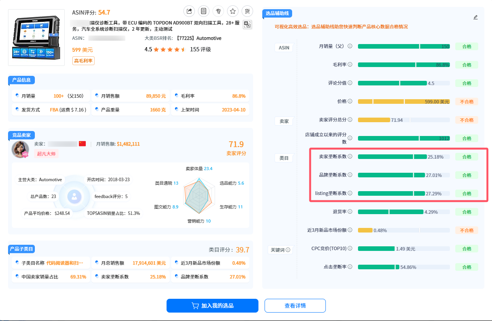
Task: Click the 货 round icon button
Action: coord(247,11)
